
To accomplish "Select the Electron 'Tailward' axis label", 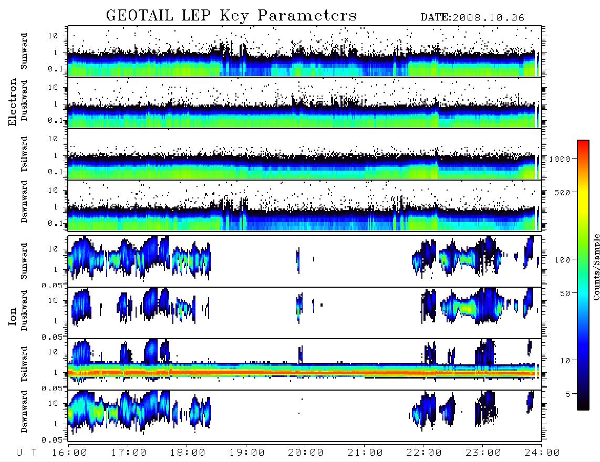I will point(24,154).
